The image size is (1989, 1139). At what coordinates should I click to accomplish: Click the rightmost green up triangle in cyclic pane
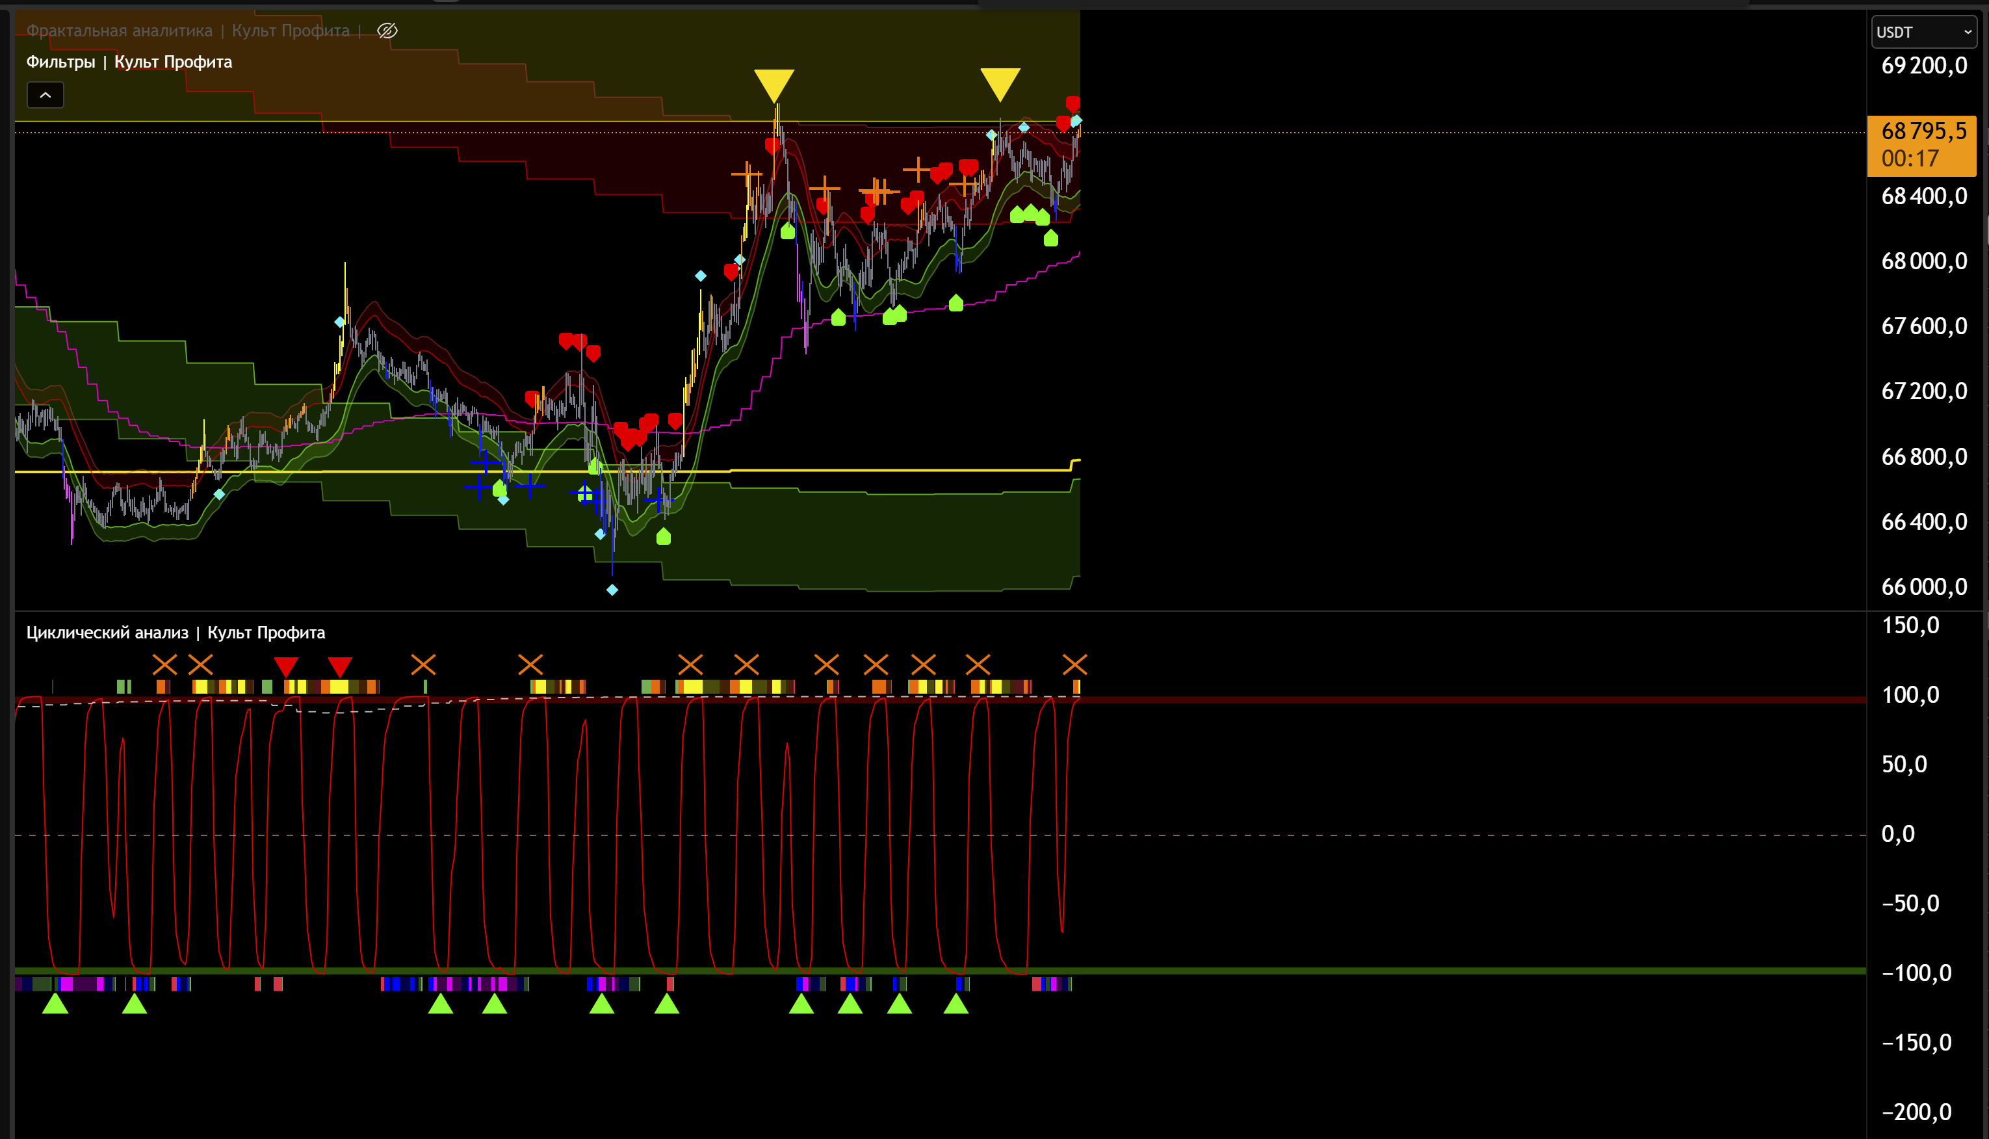(x=955, y=1003)
